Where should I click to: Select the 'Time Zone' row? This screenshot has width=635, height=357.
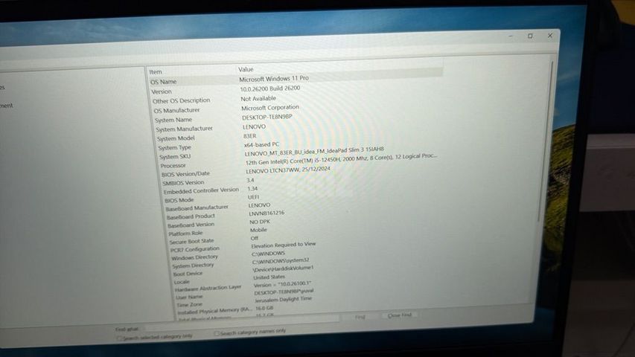tap(189, 304)
